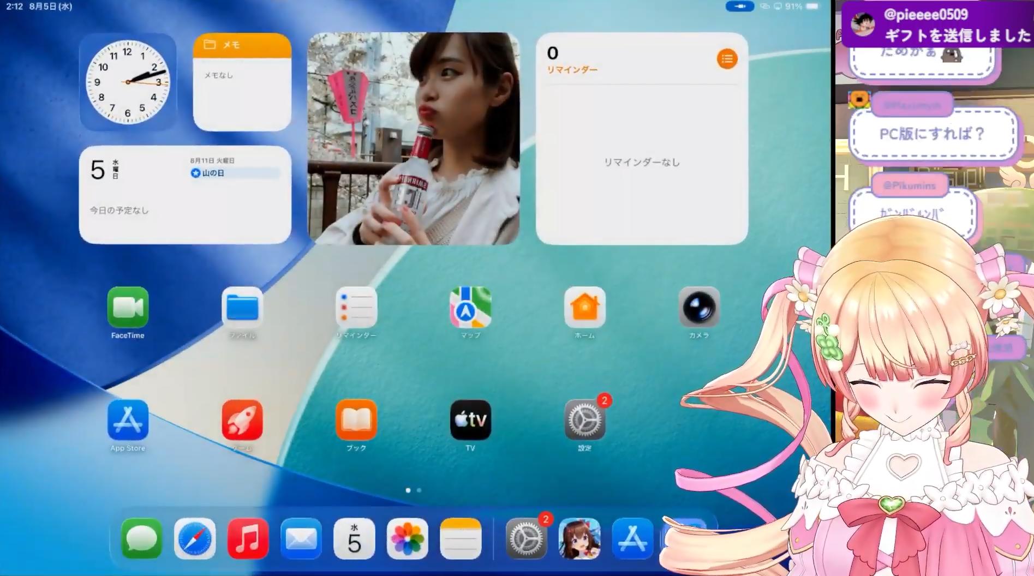This screenshot has width=1034, height=576.
Task: Tap the Reminders widget list button
Action: [727, 59]
